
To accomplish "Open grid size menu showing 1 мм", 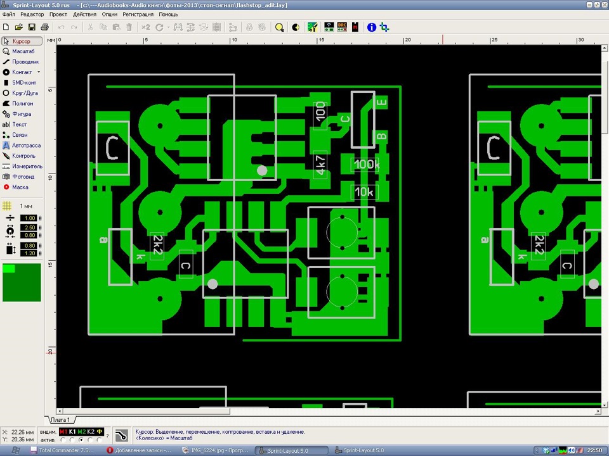I will [18, 206].
